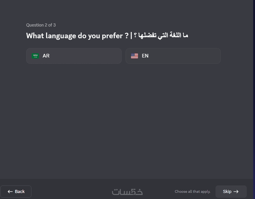Image resolution: width=255 pixels, height=199 pixels.
Task: Skip this language question
Action: [x=231, y=192]
